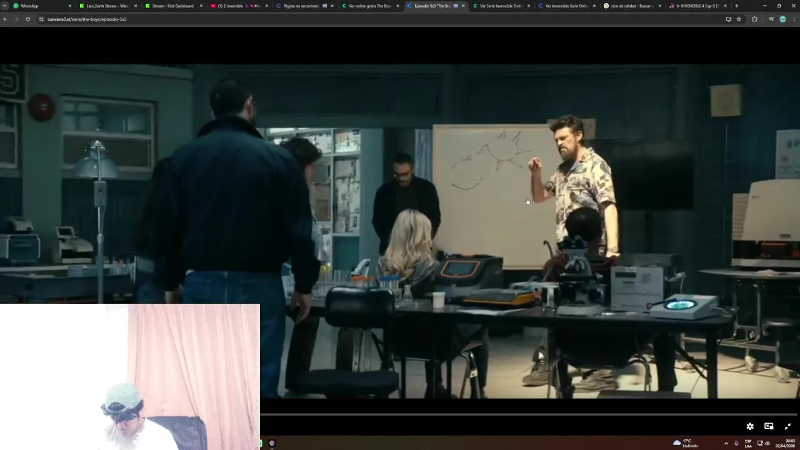Image resolution: width=800 pixels, height=450 pixels.
Task: Close the WhatsApp tab
Action: click(70, 6)
